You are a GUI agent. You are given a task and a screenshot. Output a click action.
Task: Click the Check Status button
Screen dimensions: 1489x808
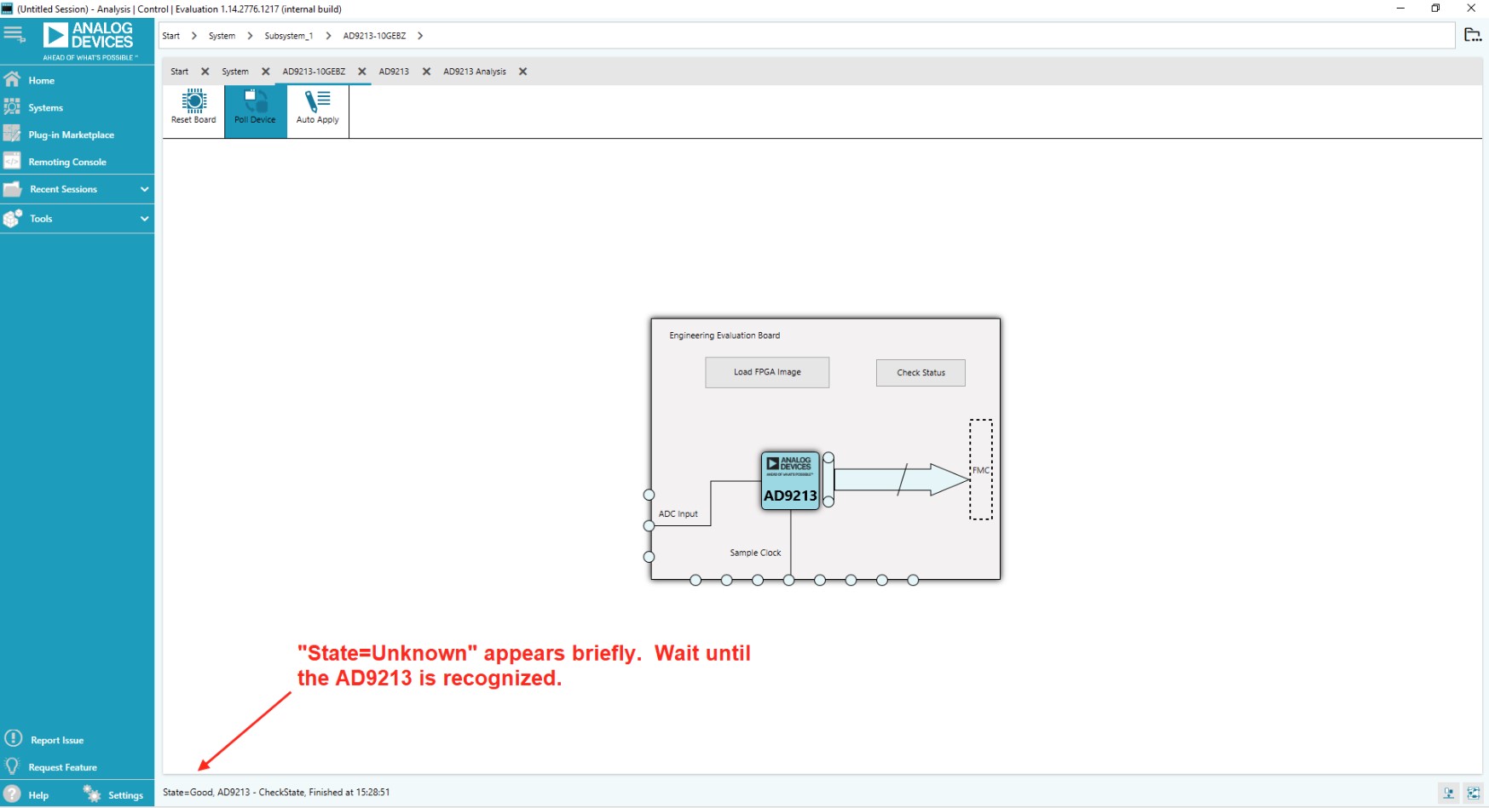pos(921,373)
